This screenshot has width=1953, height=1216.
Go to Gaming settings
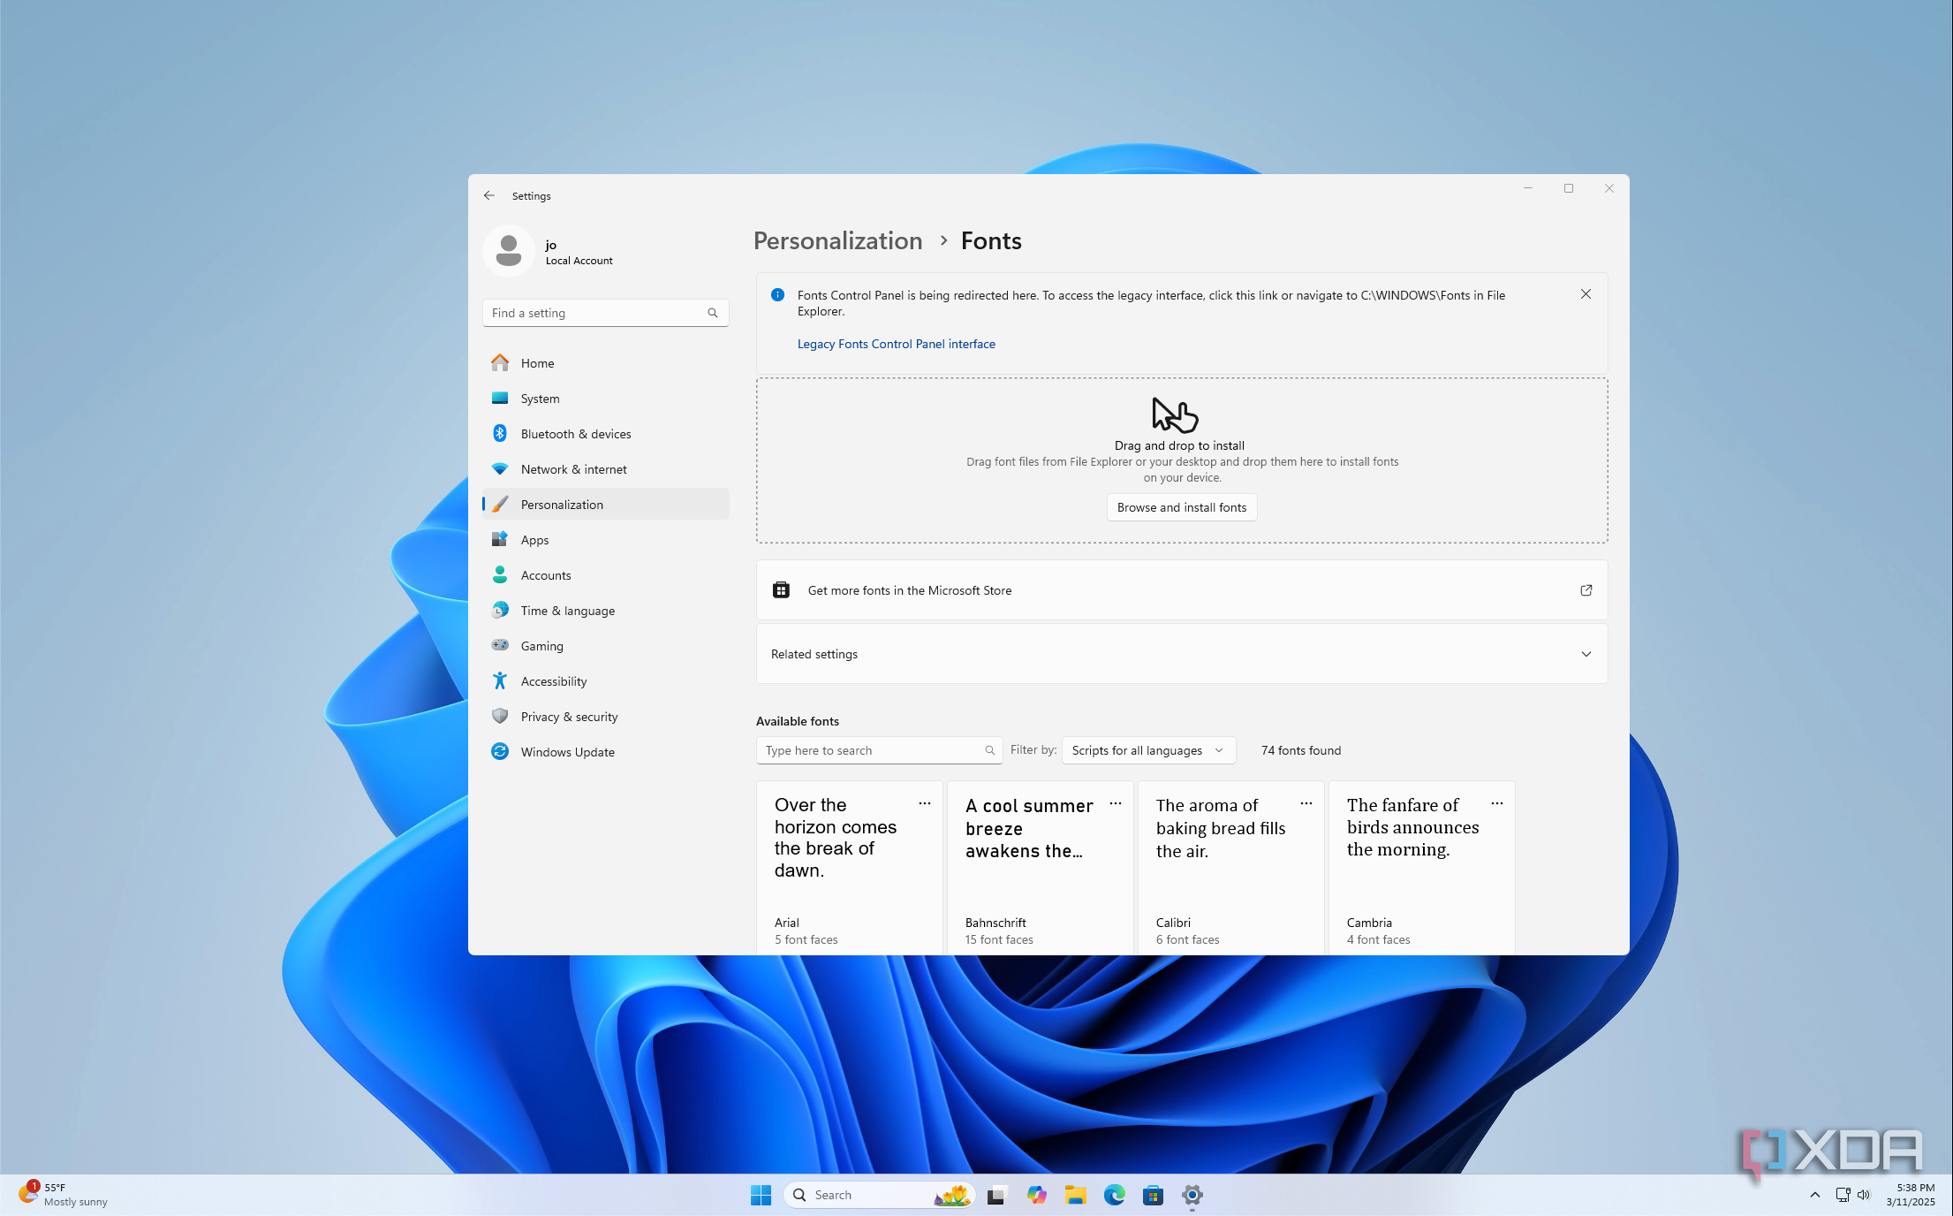tap(606, 646)
